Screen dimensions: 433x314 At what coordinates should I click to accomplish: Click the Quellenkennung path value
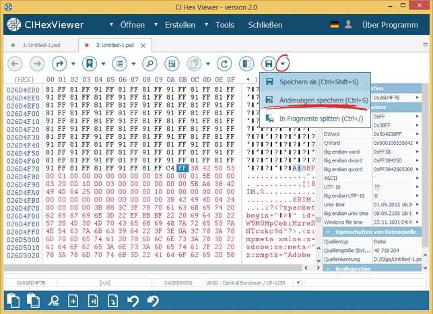pos(397,259)
